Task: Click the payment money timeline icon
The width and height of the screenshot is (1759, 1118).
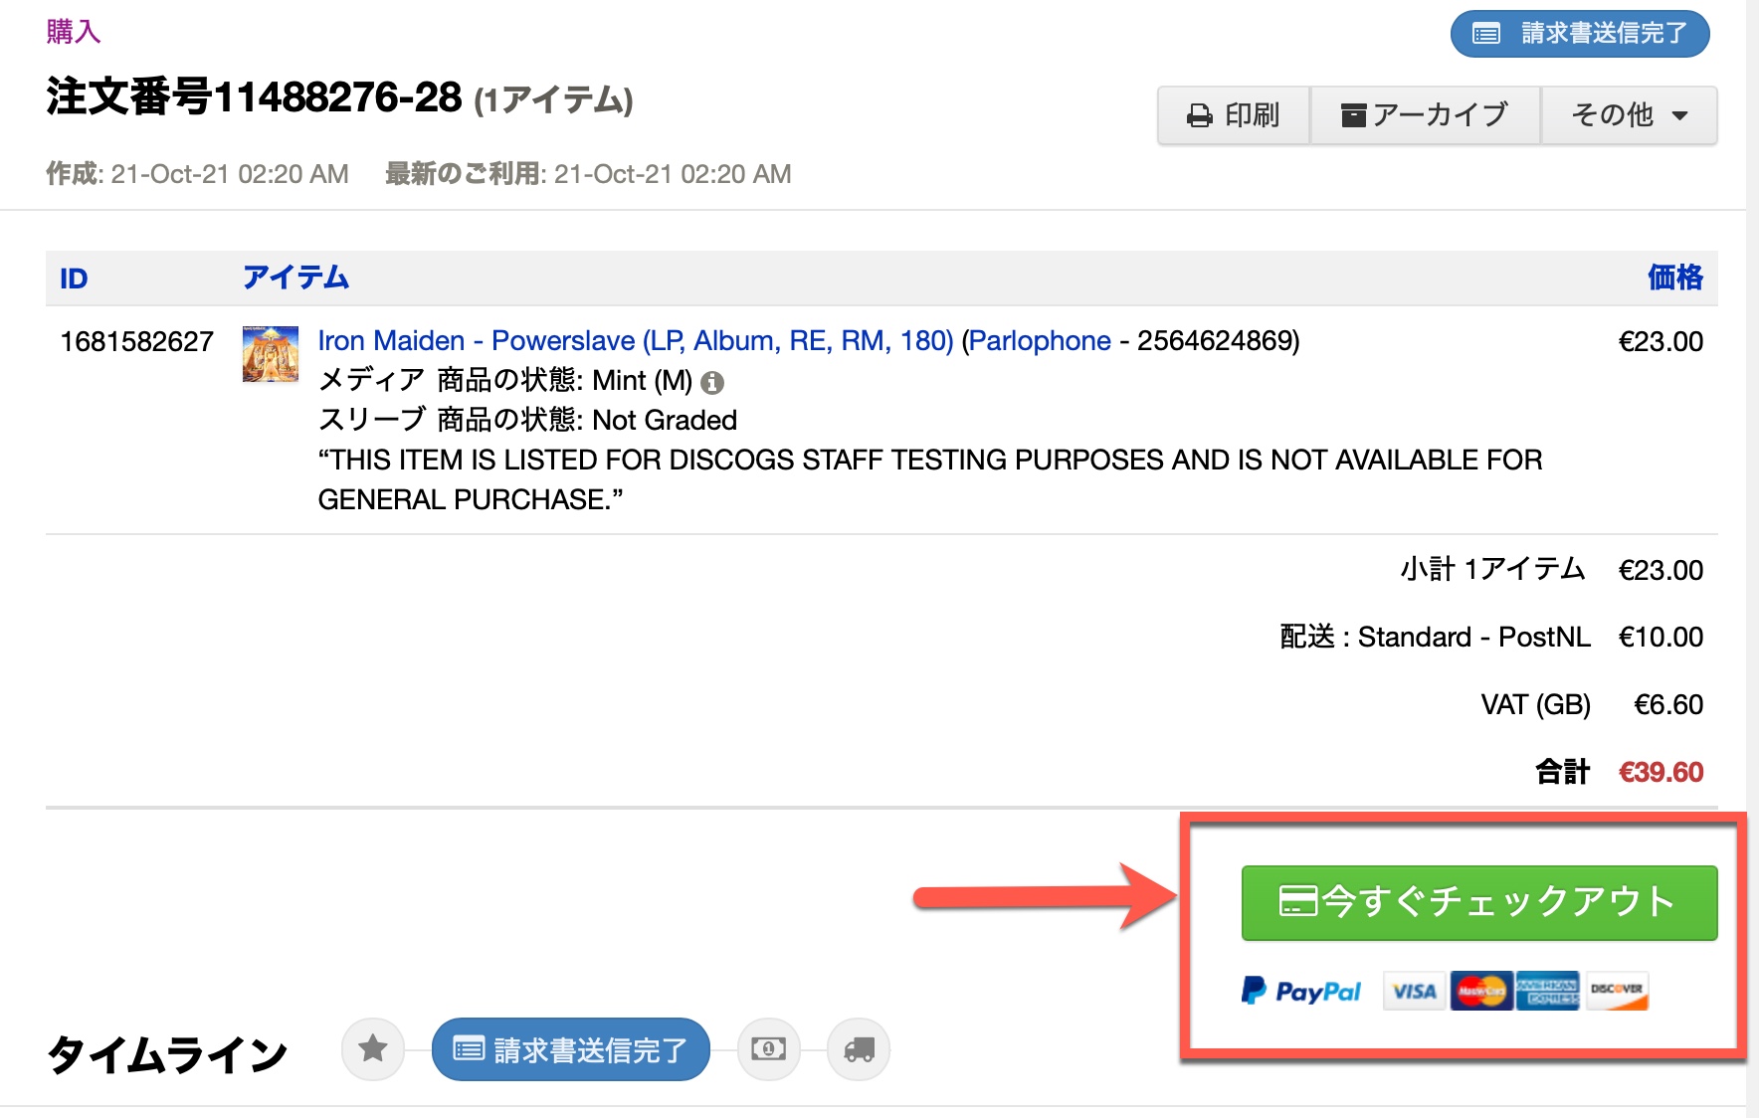Action: pyautogui.click(x=768, y=1048)
